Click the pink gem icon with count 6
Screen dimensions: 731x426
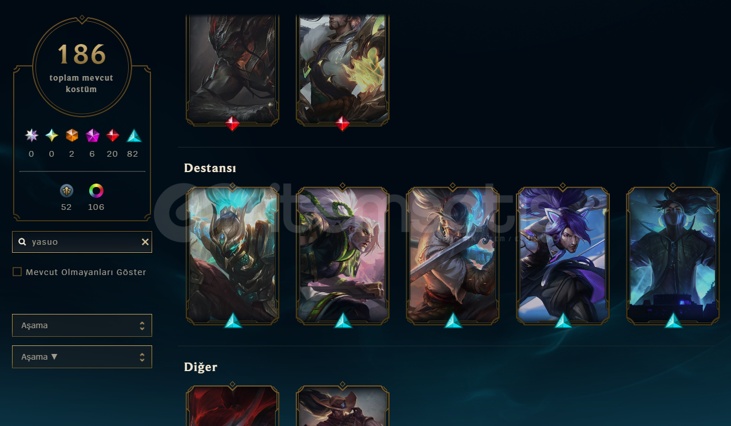pyautogui.click(x=93, y=136)
